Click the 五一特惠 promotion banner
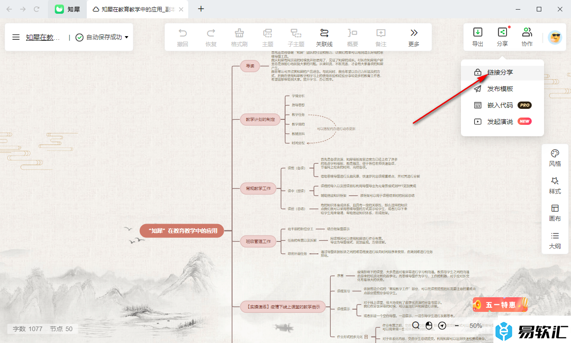This screenshot has height=343, width=571. tap(501, 304)
